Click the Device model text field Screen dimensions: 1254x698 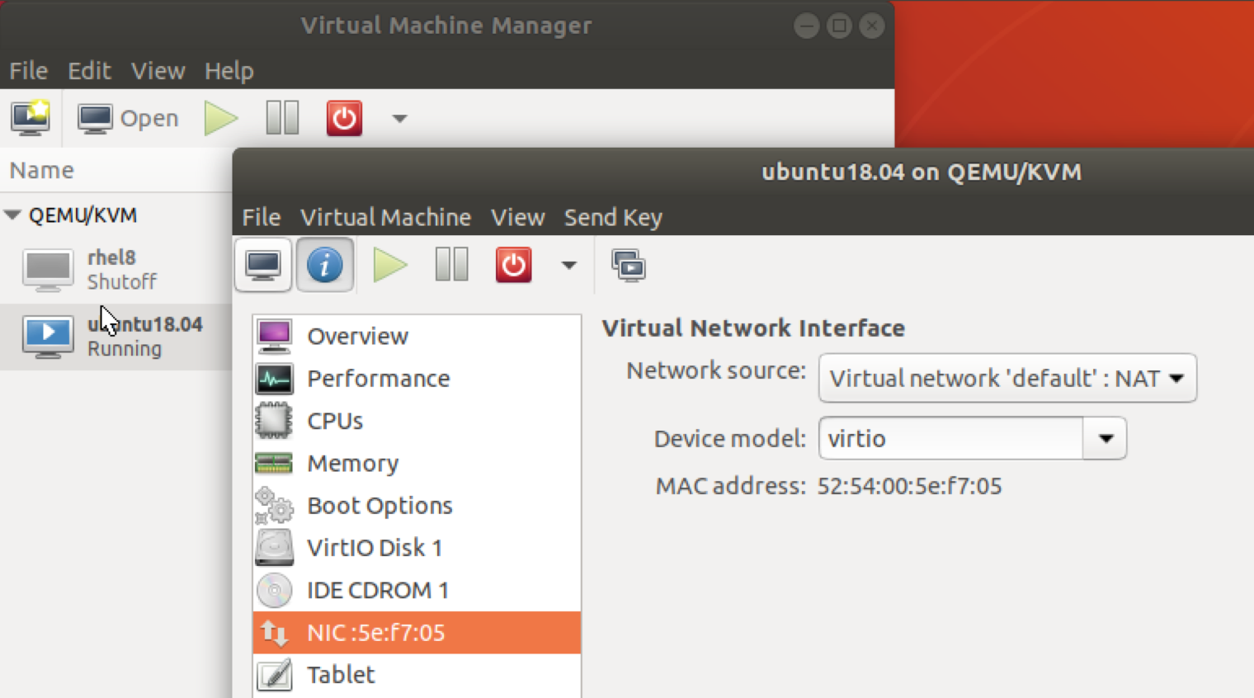(951, 438)
